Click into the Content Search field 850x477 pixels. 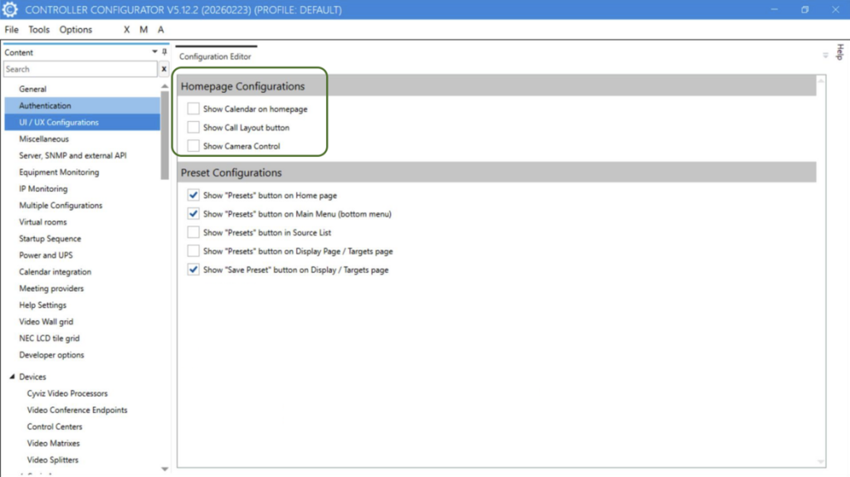[x=79, y=70]
